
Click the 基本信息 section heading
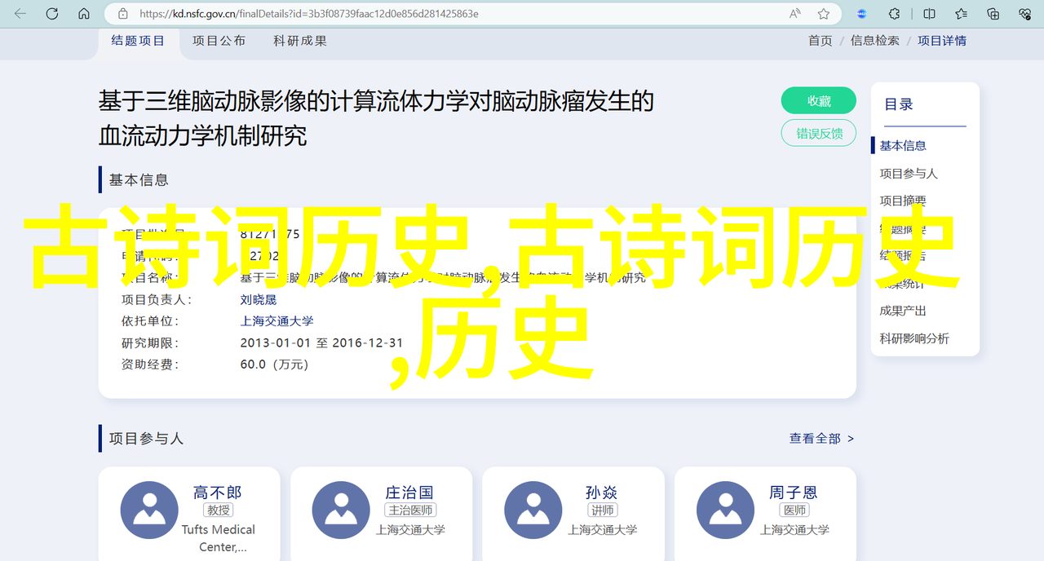pos(139,180)
